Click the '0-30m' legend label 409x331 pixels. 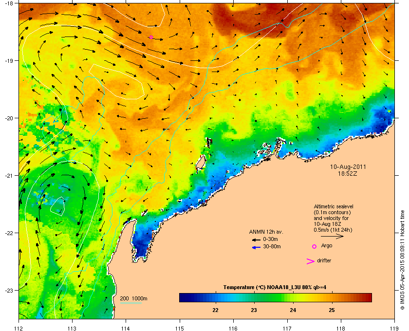pos(270,239)
